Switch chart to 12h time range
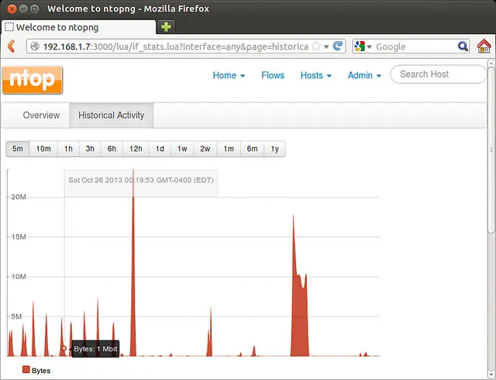Image resolution: width=496 pixels, height=380 pixels. pyautogui.click(x=136, y=149)
